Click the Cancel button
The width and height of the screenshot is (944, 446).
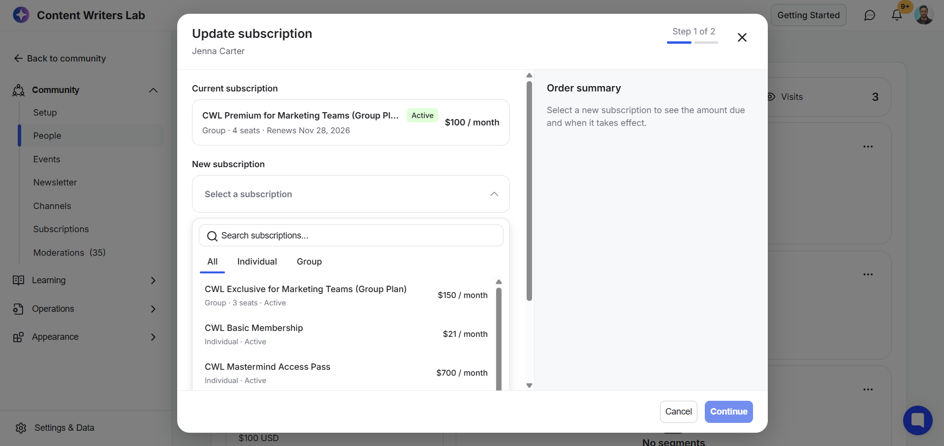(678, 412)
